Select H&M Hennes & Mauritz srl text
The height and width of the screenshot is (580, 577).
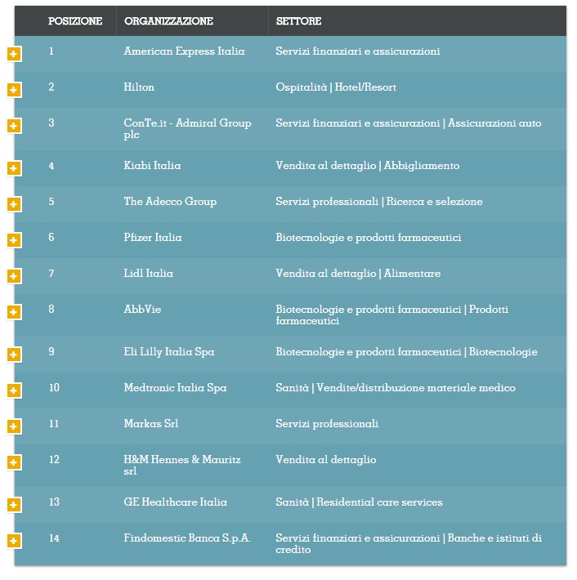click(x=182, y=465)
